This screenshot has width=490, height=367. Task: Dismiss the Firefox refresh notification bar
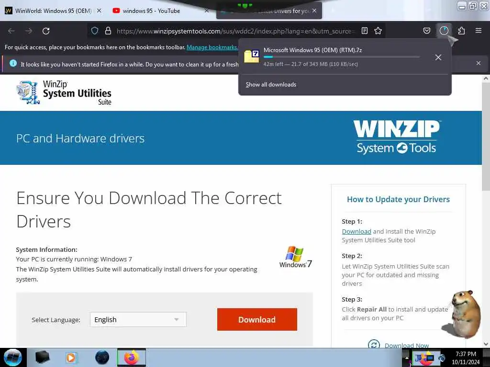tap(478, 63)
